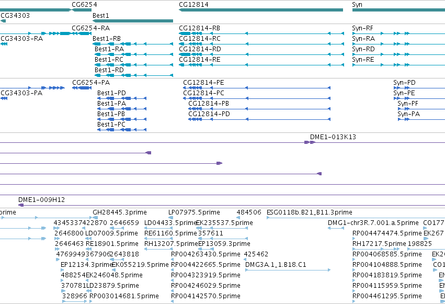
Task: Select feature 357611
Action: [x=211, y=233]
